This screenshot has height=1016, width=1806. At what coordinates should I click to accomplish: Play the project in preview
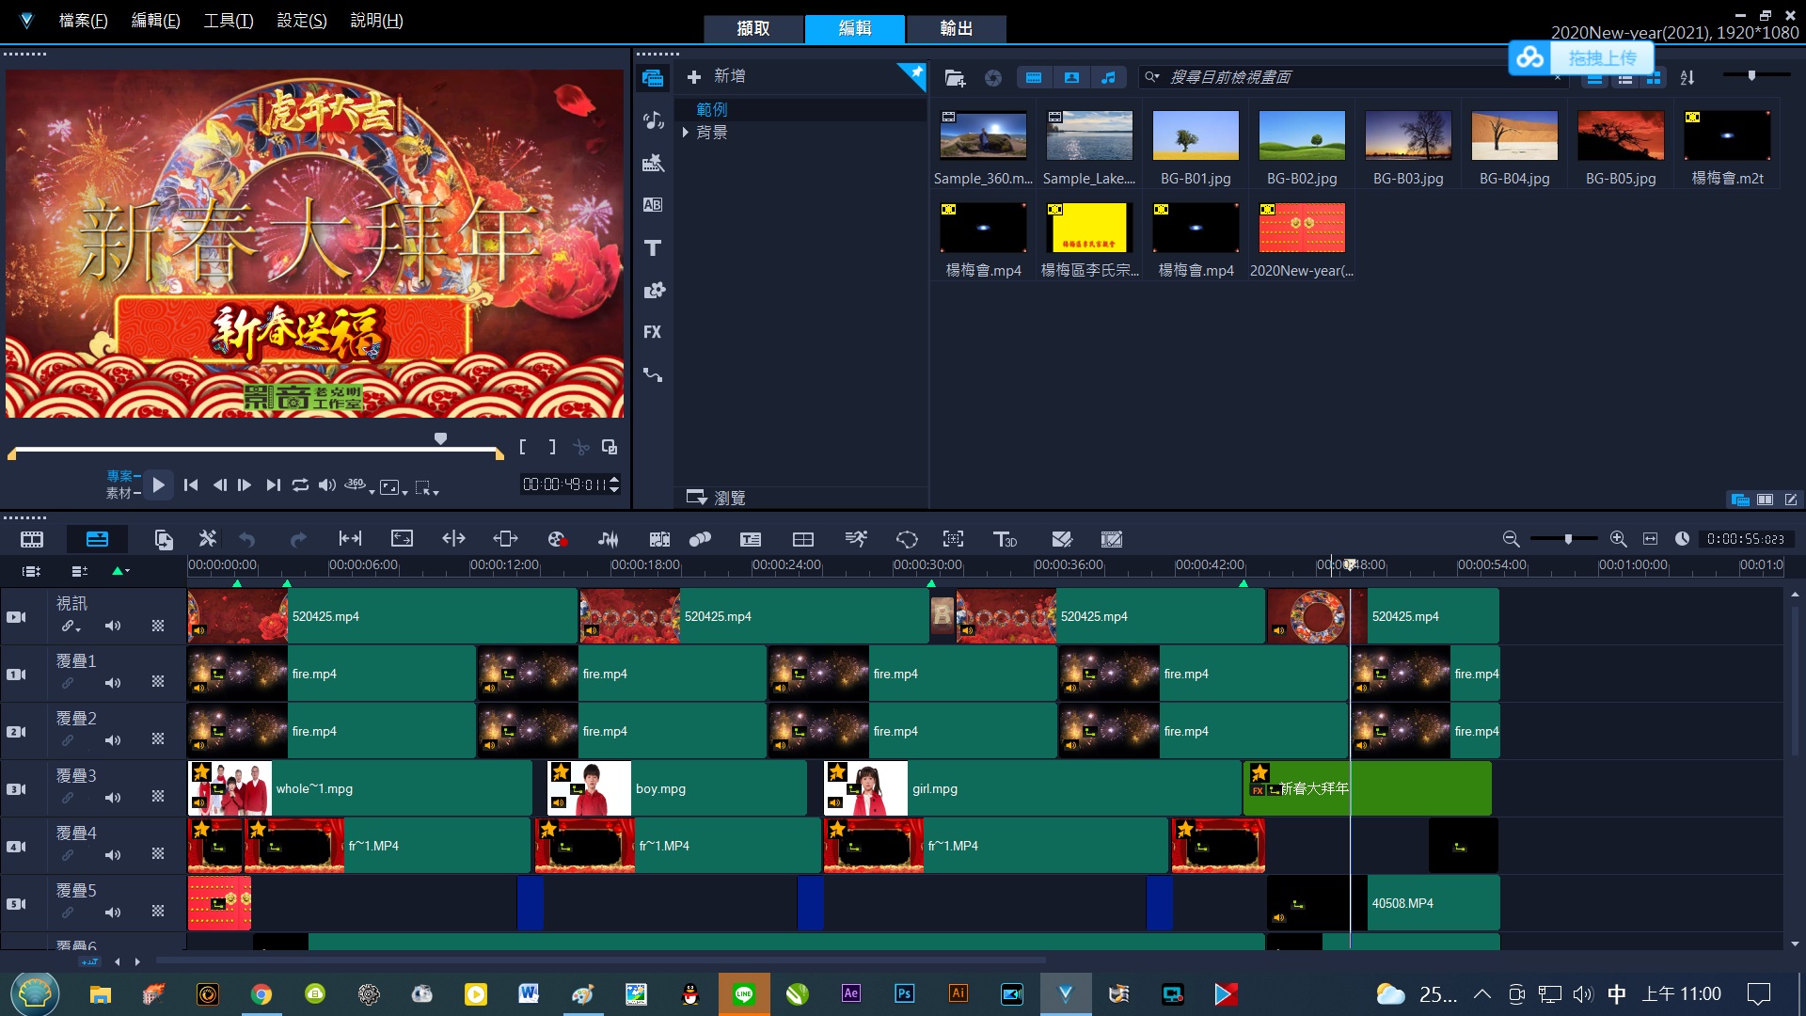159,485
